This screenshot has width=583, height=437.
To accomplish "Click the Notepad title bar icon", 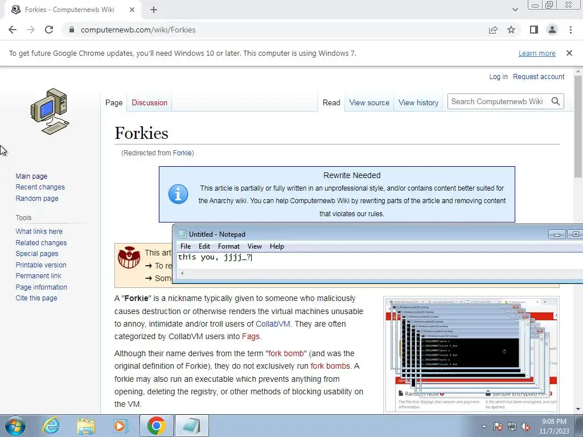I will point(183,234).
